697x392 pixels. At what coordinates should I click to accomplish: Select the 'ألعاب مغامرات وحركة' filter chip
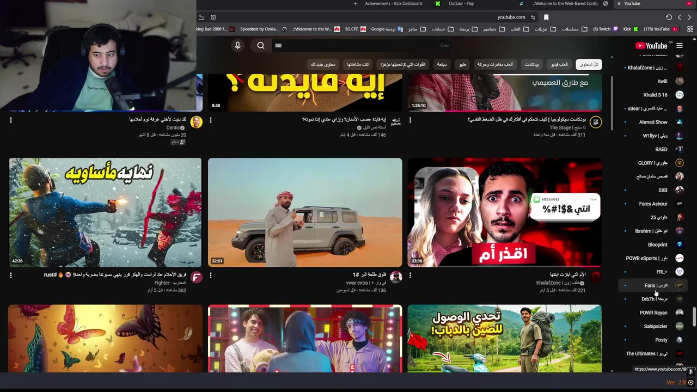point(495,64)
